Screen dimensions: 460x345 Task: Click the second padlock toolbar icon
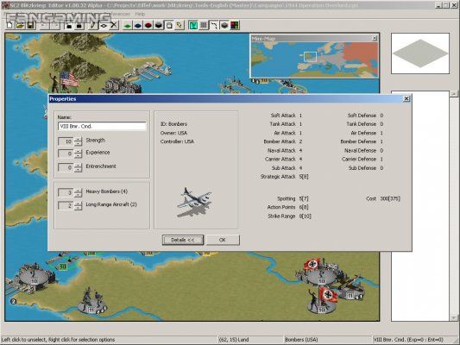pos(79,25)
